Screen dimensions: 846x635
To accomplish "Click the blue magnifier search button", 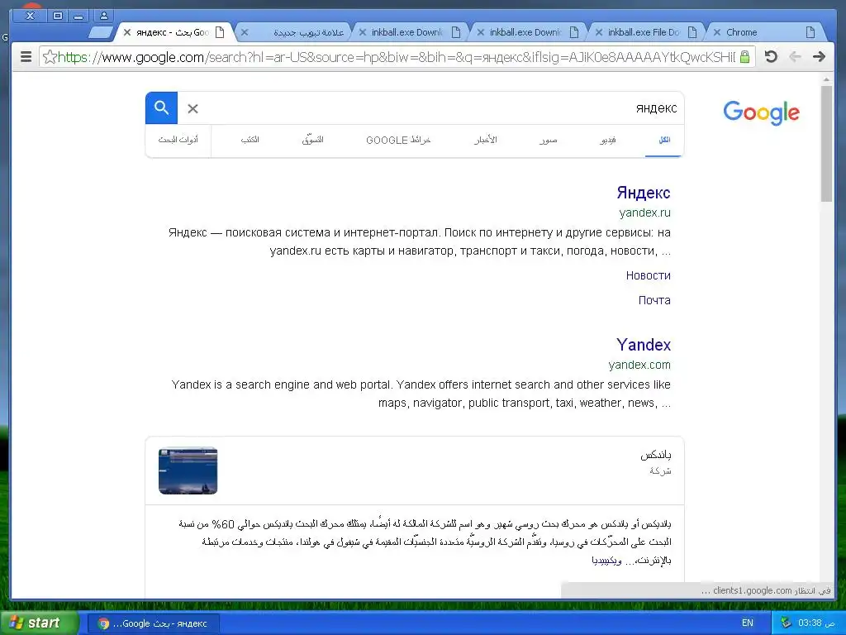I will (x=161, y=108).
